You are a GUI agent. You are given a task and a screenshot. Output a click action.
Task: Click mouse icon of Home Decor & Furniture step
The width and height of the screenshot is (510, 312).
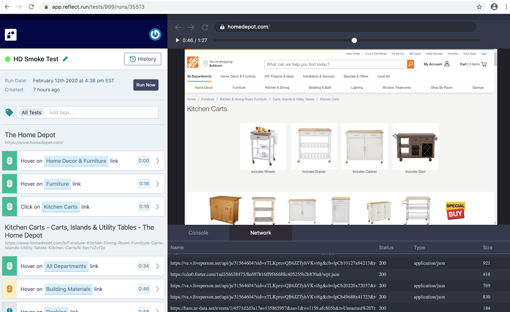[x=10, y=161]
